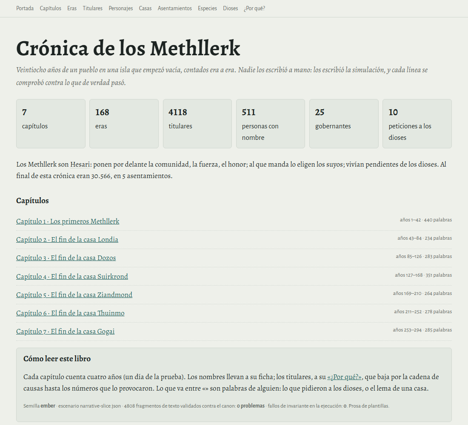Open Capítulo 4 · casa Suirkrond
Viewport: 468px width, 425px height.
pyautogui.click(x=72, y=277)
